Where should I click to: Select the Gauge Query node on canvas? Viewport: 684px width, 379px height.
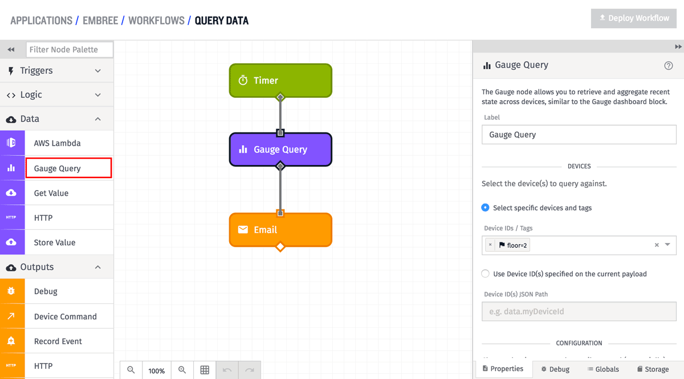tap(280, 149)
